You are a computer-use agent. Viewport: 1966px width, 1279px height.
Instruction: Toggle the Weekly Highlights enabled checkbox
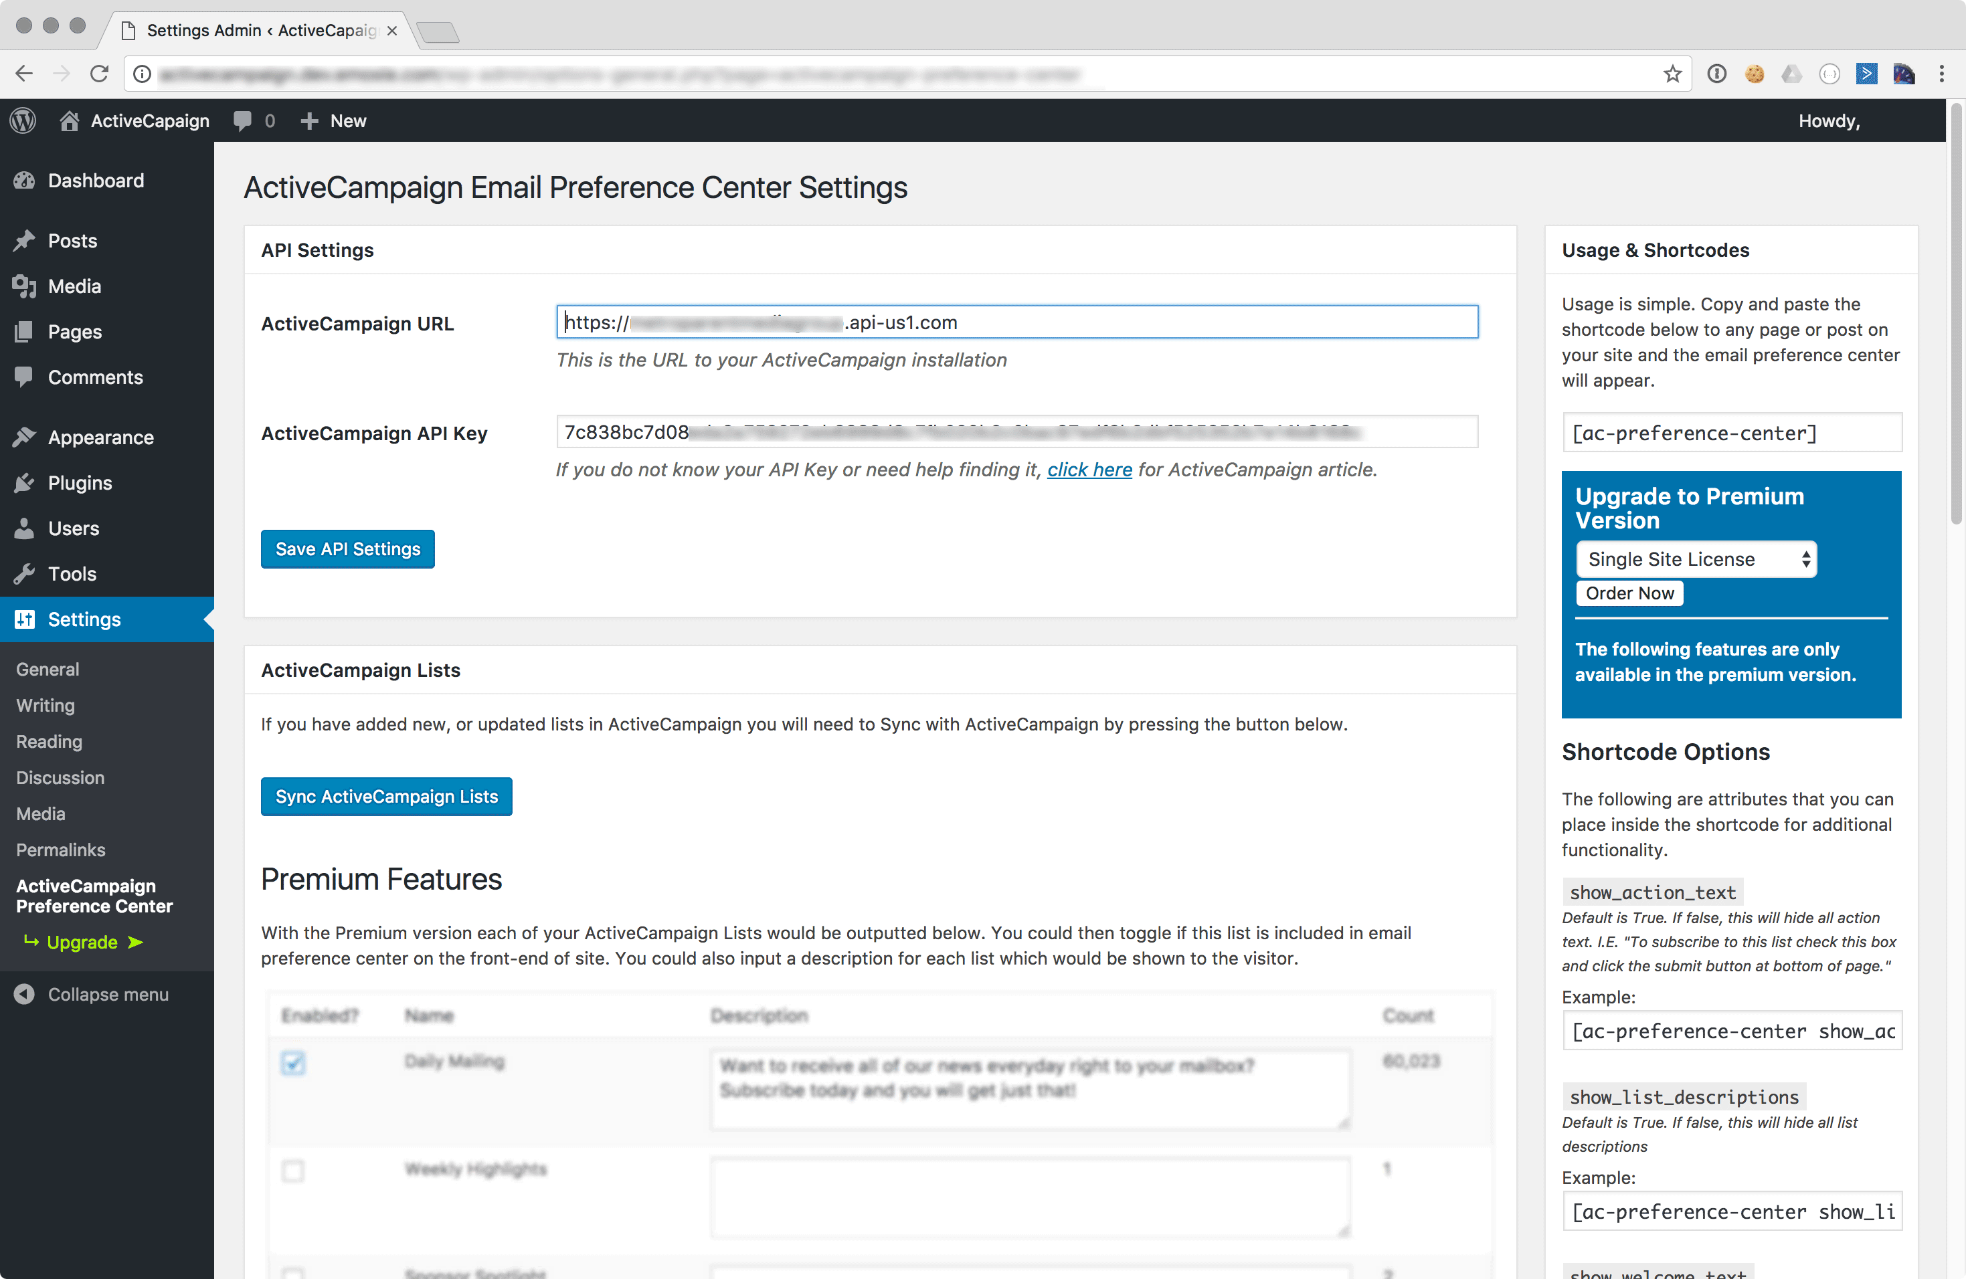click(x=293, y=1171)
